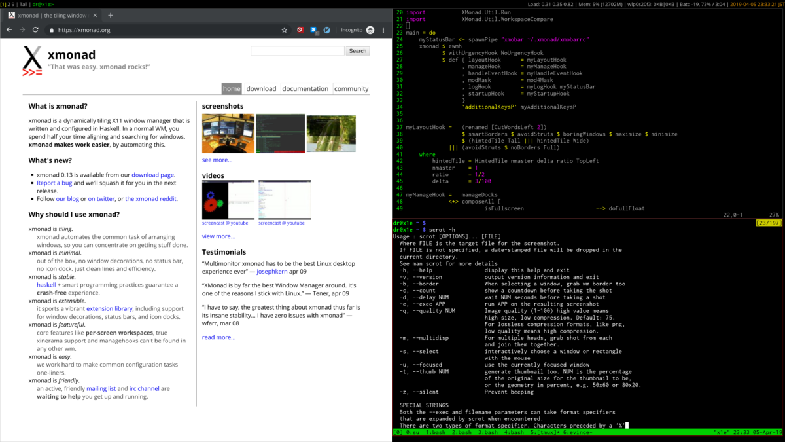Image resolution: width=785 pixels, height=442 pixels.
Task: Go back using the browser back arrow
Action: (x=9, y=29)
